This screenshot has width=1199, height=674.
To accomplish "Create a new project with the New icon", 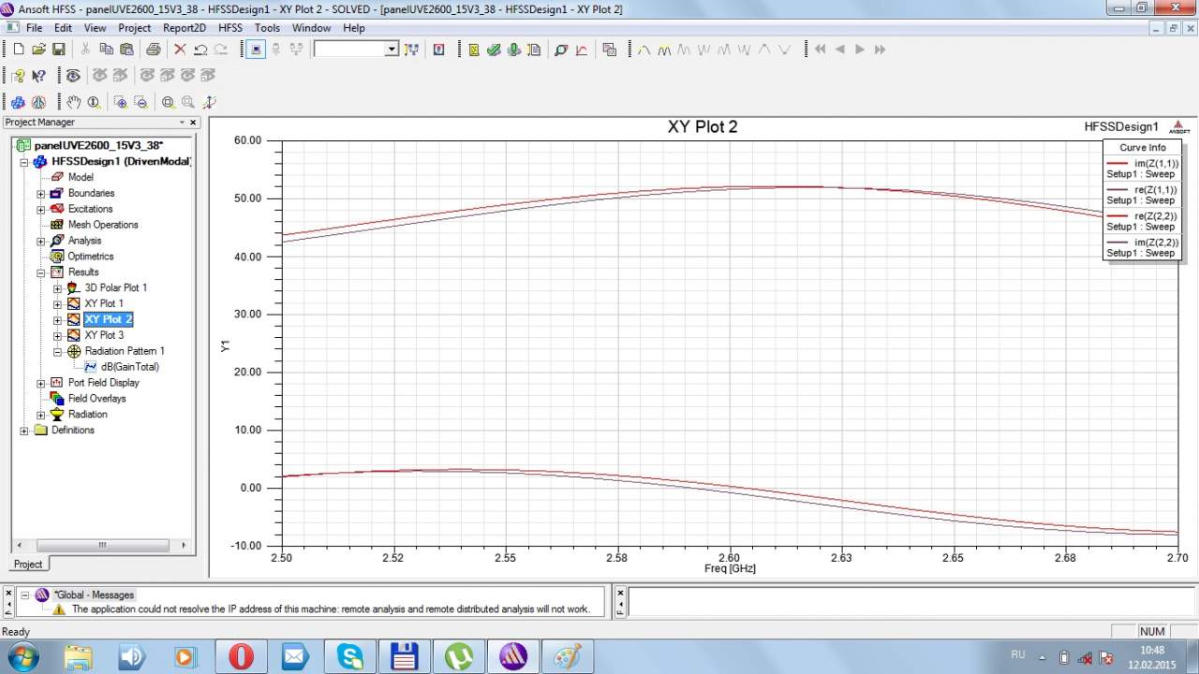I will click(x=18, y=49).
